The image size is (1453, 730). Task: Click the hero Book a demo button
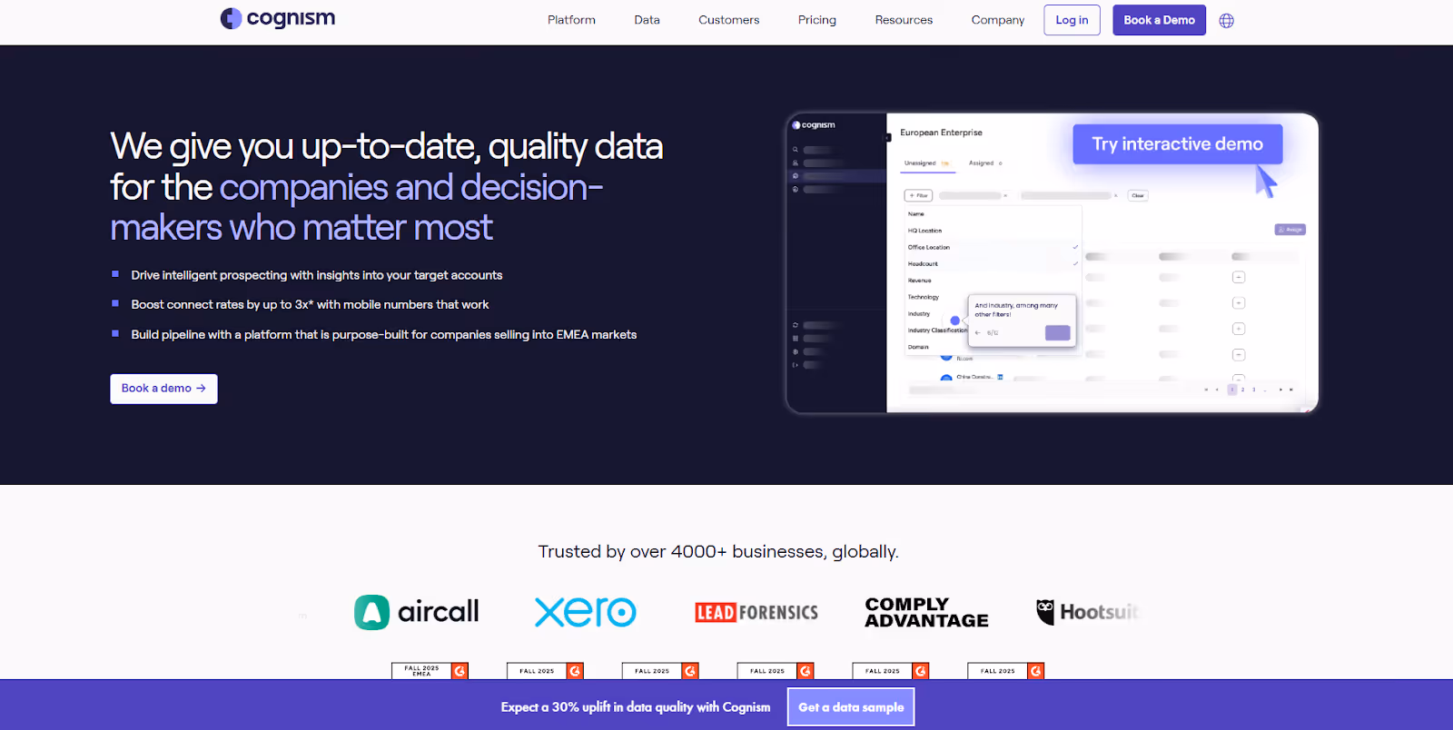(x=163, y=389)
